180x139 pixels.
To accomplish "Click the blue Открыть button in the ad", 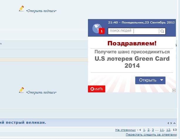I will (x=150, y=80).
